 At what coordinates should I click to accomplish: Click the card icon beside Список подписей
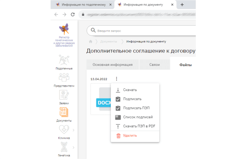point(118,117)
